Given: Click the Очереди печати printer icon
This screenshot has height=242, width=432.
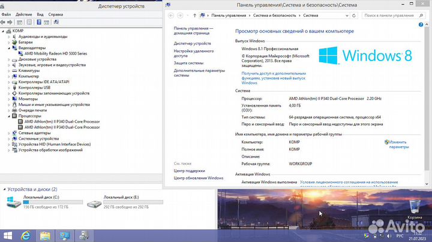Looking at the screenshot, I should pyautogui.click(x=14, y=110).
